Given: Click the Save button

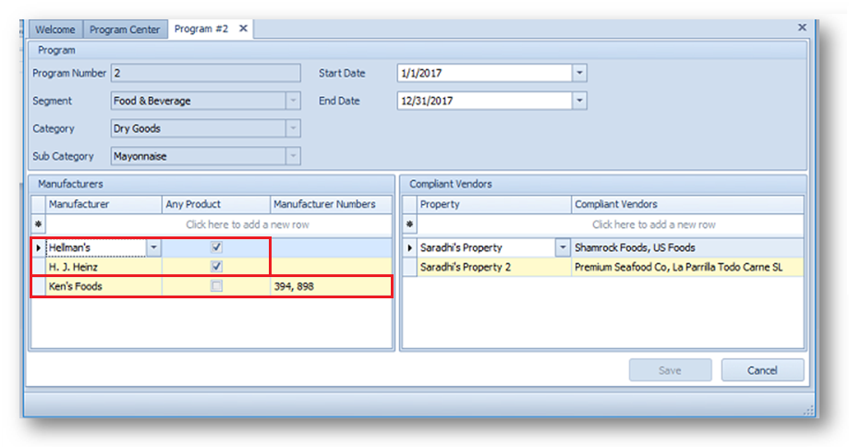Looking at the screenshot, I should click(x=670, y=370).
